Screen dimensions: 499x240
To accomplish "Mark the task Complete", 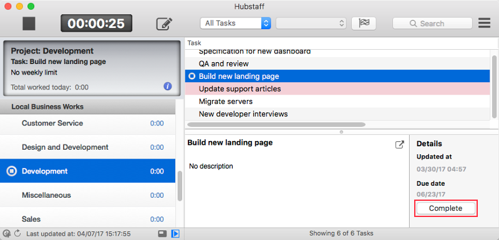I will [x=445, y=208].
